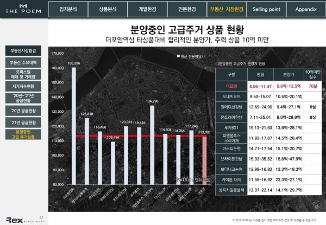Select highlighted 분양중인 고급 주거상품 sidebar item
The height and width of the screenshot is (225, 326).
point(23,134)
